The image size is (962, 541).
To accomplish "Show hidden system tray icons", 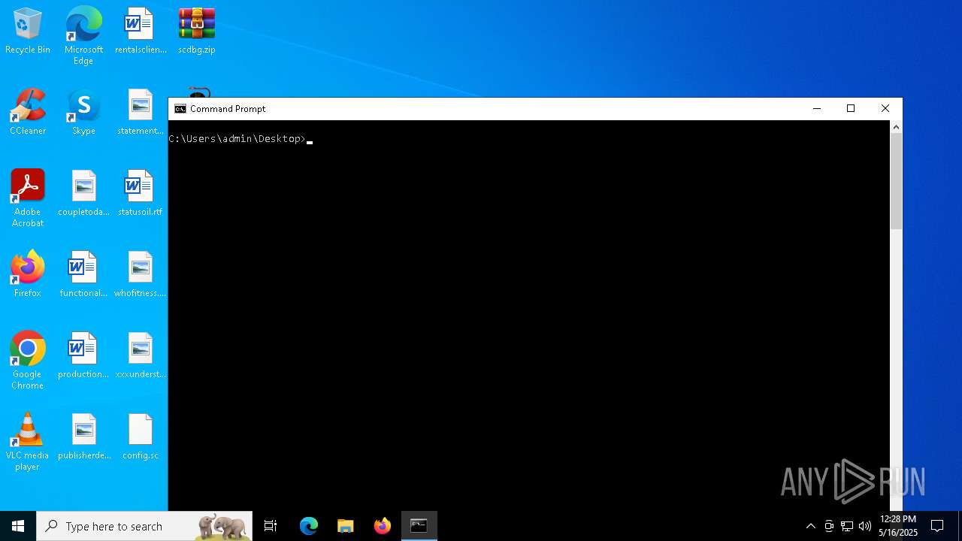I will click(x=810, y=526).
